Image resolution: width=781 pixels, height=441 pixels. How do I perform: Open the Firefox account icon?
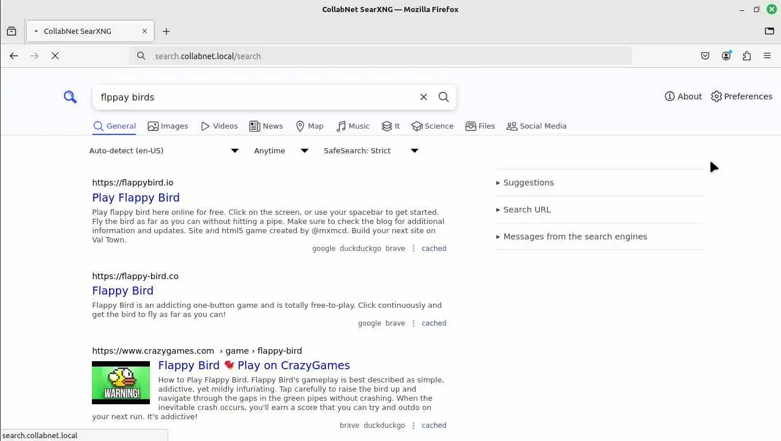[x=726, y=56]
